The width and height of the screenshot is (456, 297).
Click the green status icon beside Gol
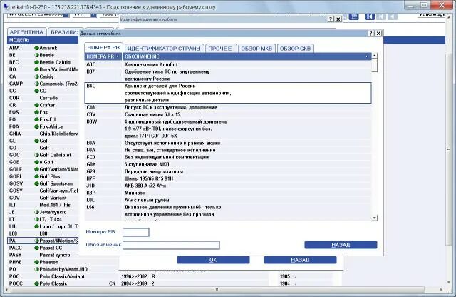(x=36, y=141)
